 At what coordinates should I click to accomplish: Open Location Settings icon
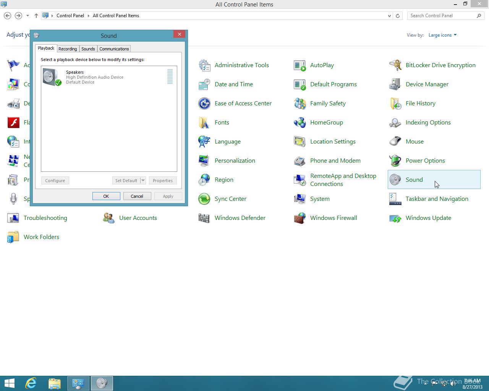300,142
